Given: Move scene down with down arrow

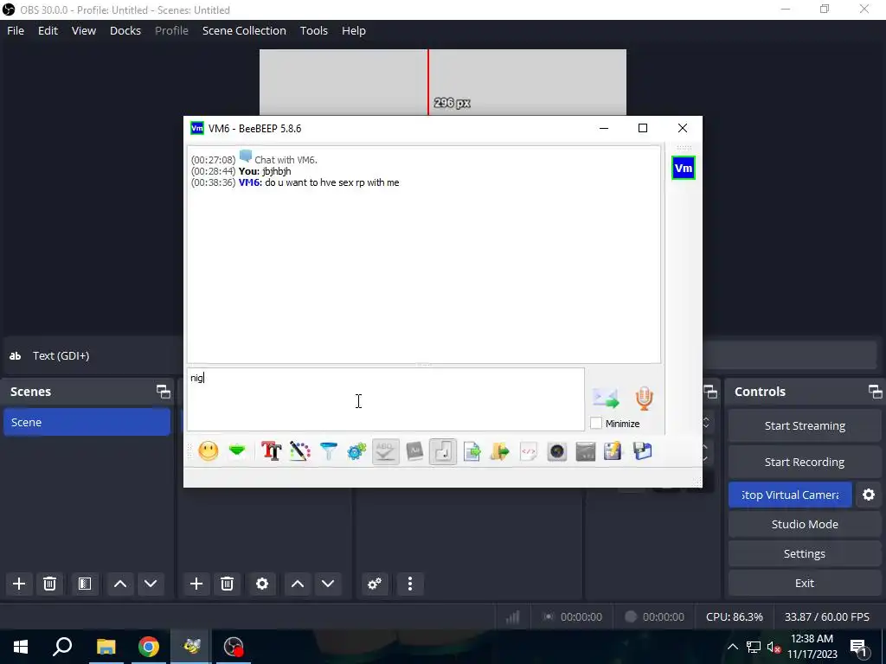Looking at the screenshot, I should pos(151,584).
